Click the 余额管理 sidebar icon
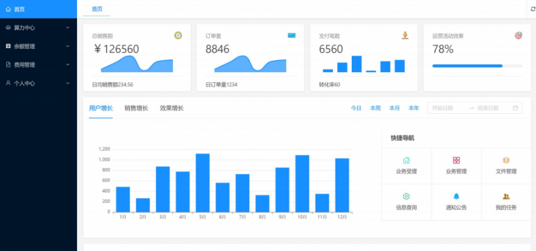This screenshot has width=536, height=251. (8, 46)
